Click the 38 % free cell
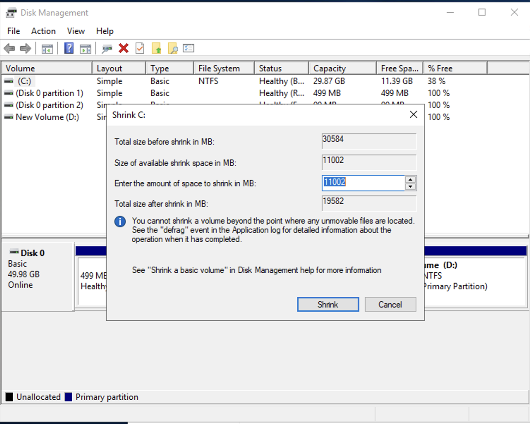The image size is (530, 424). tap(436, 81)
